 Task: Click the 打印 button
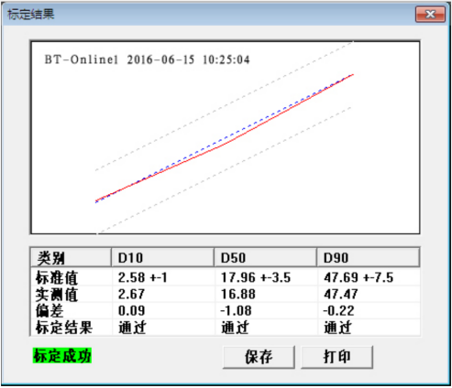pyautogui.click(x=337, y=357)
